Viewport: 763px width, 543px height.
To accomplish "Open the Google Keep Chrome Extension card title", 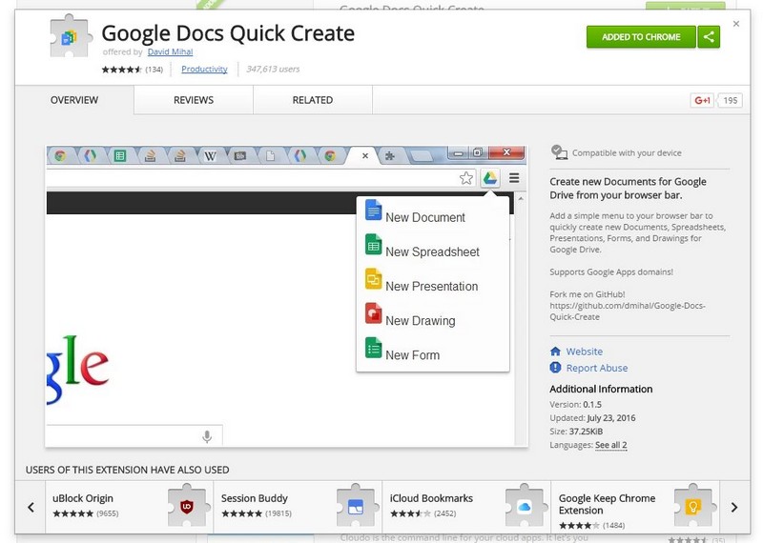I will click(x=607, y=504).
